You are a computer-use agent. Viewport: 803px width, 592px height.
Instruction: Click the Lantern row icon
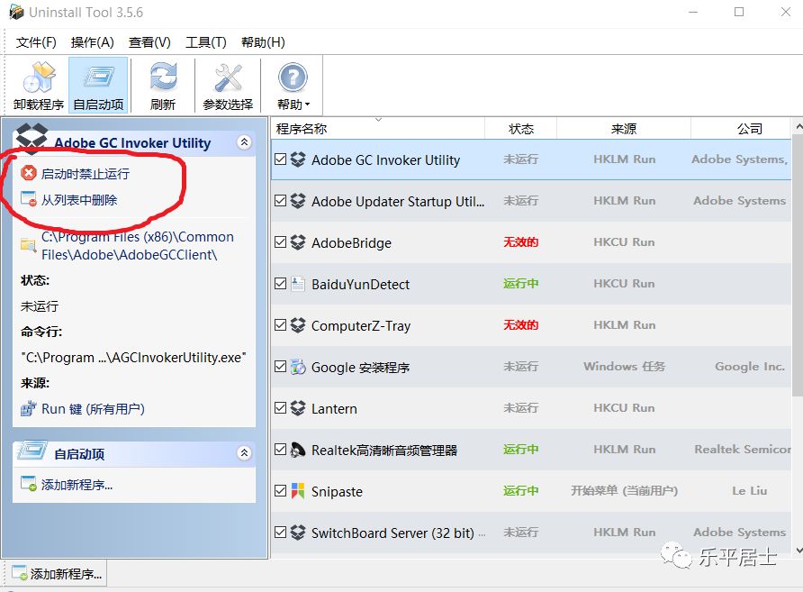click(298, 408)
